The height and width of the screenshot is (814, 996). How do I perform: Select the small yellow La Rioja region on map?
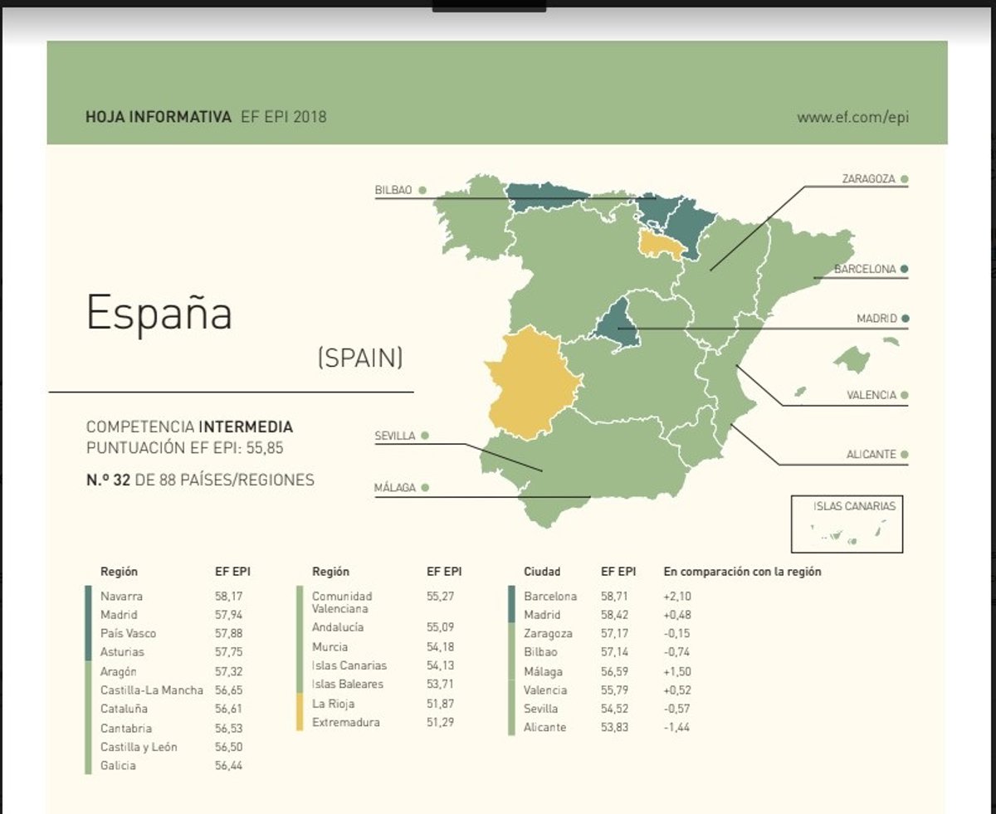(659, 243)
